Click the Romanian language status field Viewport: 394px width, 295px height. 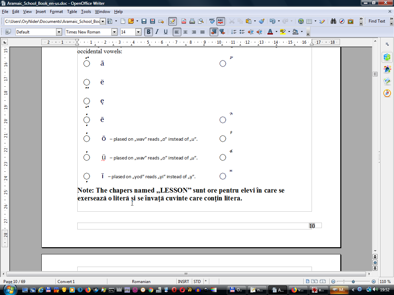point(141,282)
